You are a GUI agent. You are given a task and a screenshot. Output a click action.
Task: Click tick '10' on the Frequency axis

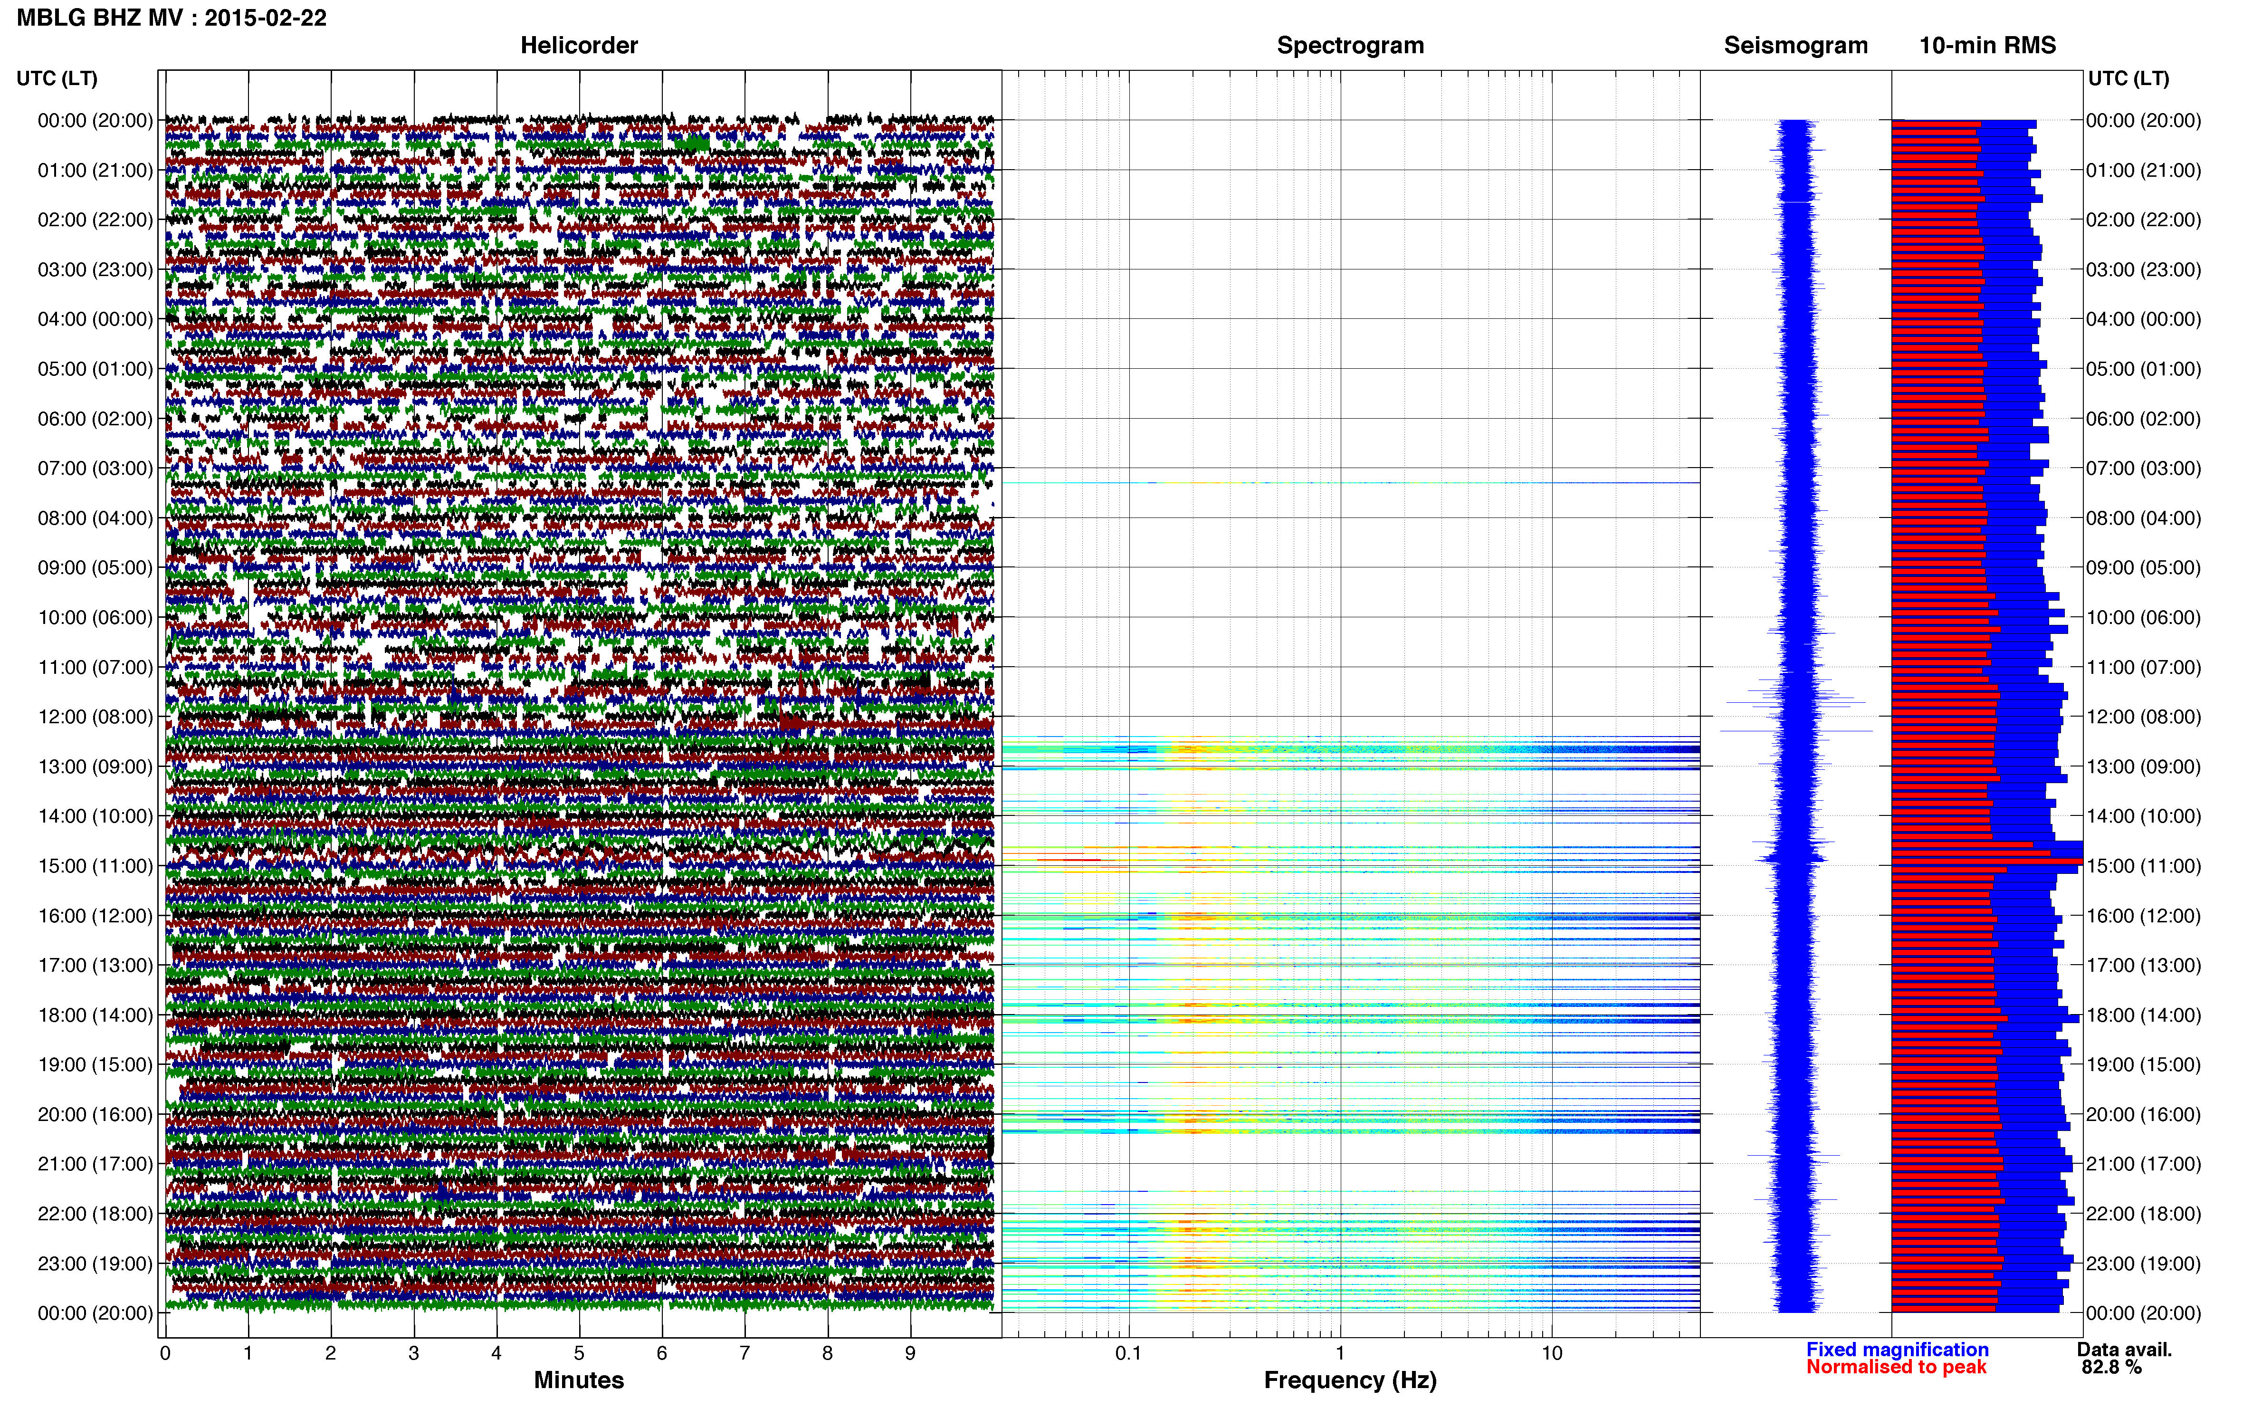pyautogui.click(x=1552, y=1353)
